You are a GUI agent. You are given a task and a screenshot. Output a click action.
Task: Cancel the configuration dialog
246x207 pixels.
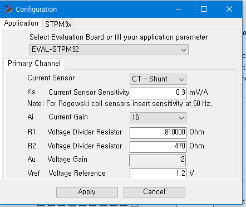pos(154,192)
